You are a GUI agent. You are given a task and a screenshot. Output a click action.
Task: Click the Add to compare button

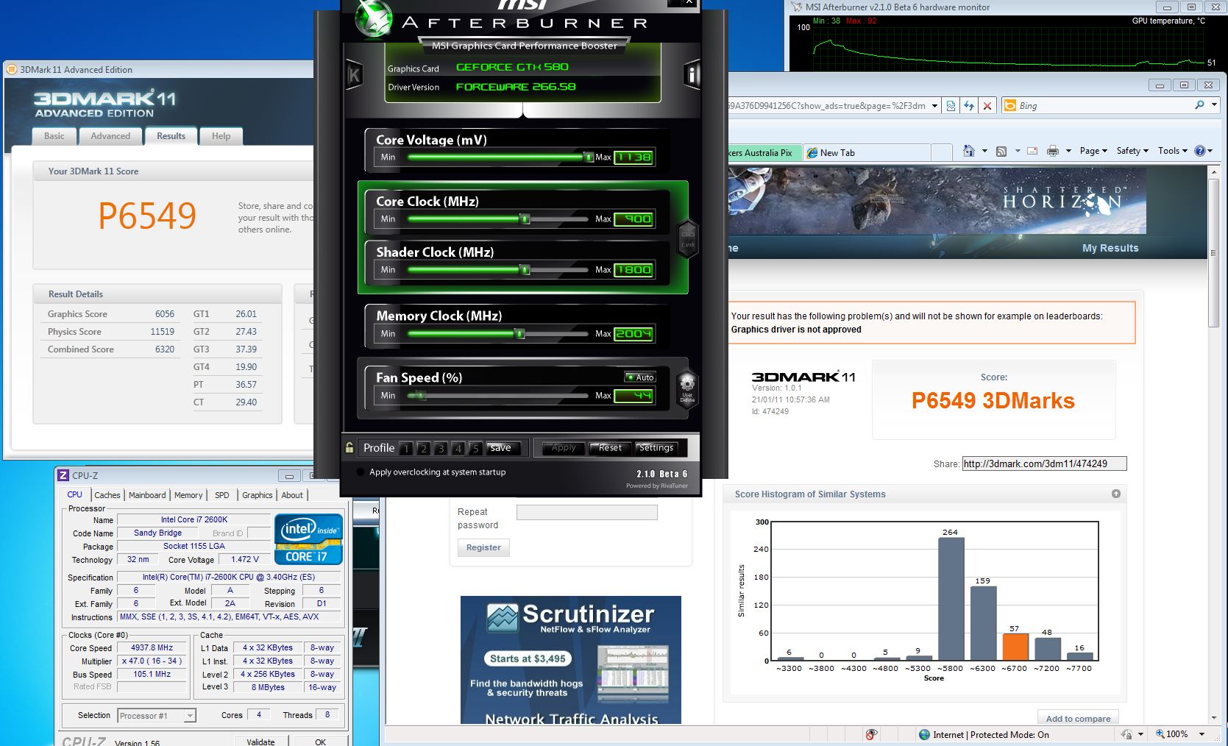[1078, 718]
